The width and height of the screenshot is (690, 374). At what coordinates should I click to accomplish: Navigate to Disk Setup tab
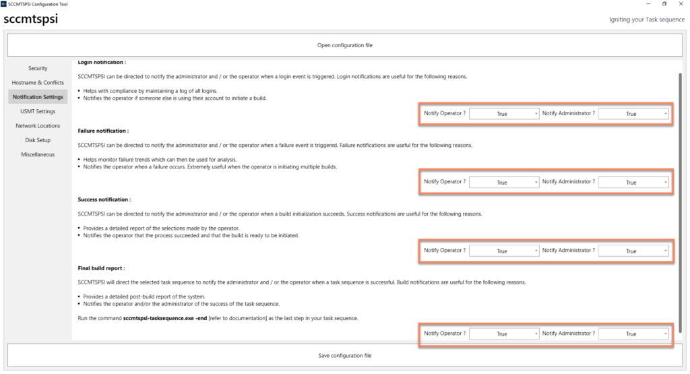pos(38,140)
